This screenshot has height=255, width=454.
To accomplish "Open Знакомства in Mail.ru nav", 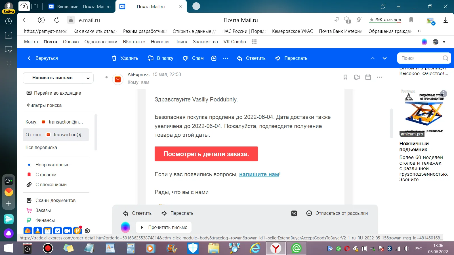I will [205, 42].
